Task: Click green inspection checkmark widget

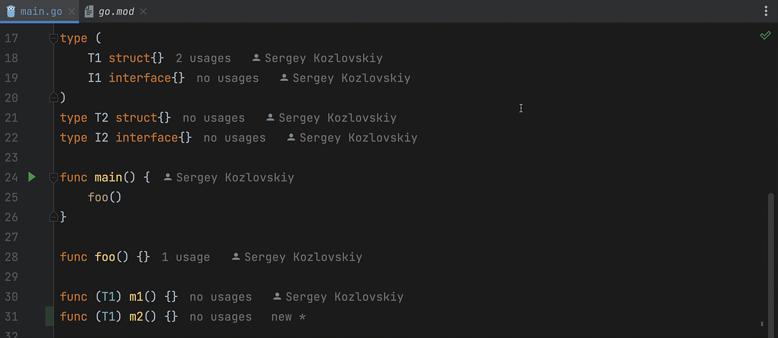Action: (x=765, y=35)
